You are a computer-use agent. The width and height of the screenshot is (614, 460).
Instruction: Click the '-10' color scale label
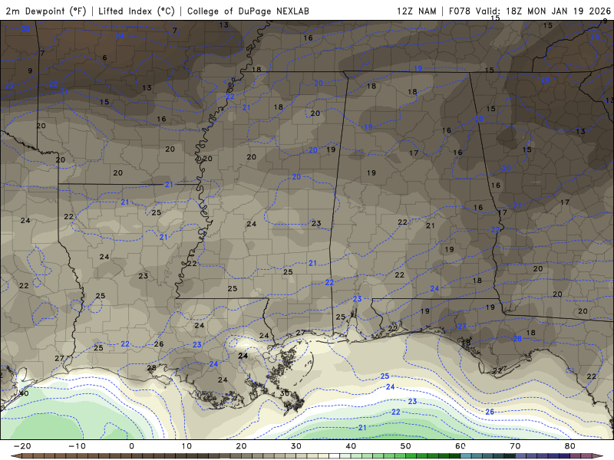77,446
